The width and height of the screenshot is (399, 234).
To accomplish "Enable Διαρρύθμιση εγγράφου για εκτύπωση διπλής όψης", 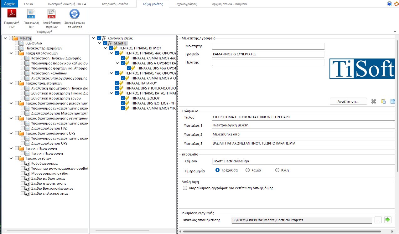I will [185, 188].
